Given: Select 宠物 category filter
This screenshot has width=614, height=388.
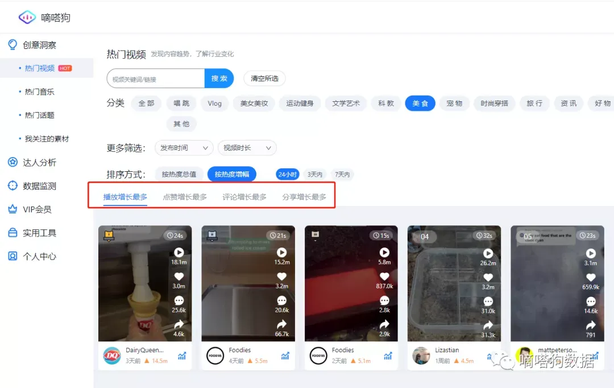Looking at the screenshot, I should tap(454, 104).
